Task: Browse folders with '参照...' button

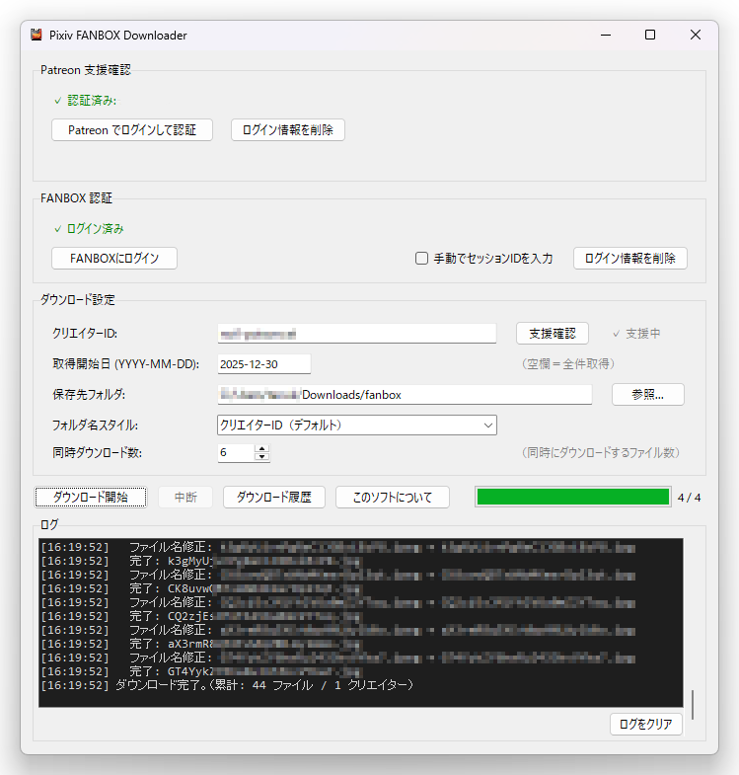Action: [647, 395]
